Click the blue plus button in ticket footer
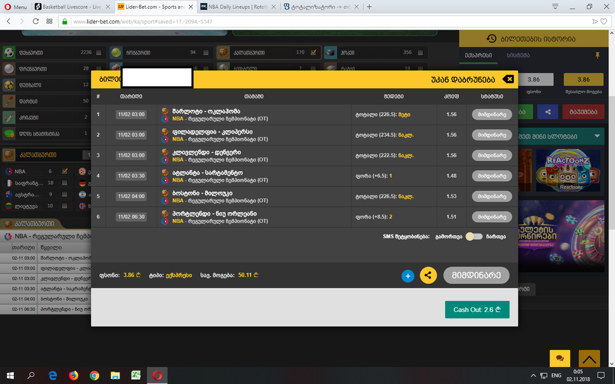615x384 pixels. (x=408, y=276)
